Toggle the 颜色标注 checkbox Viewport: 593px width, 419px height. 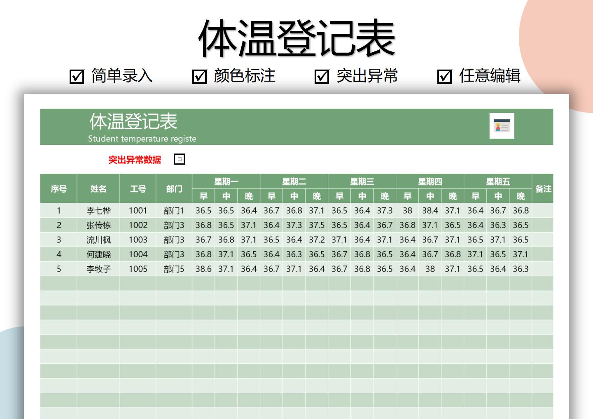[199, 76]
